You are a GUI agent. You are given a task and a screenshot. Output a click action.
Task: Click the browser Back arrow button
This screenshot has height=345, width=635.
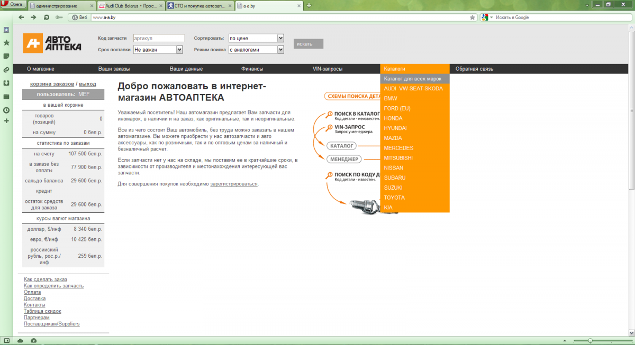click(21, 17)
